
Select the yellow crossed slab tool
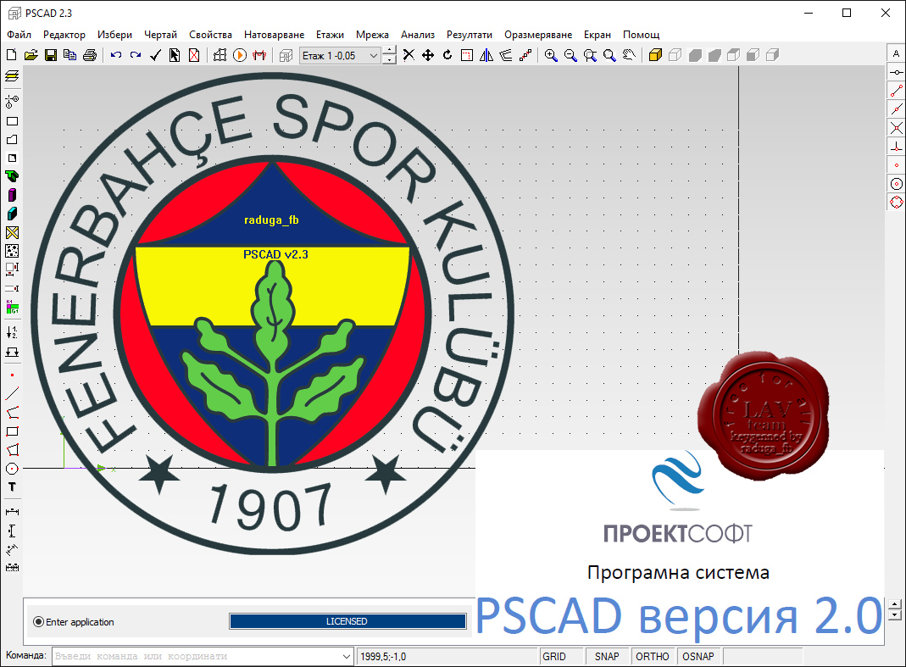click(x=12, y=232)
